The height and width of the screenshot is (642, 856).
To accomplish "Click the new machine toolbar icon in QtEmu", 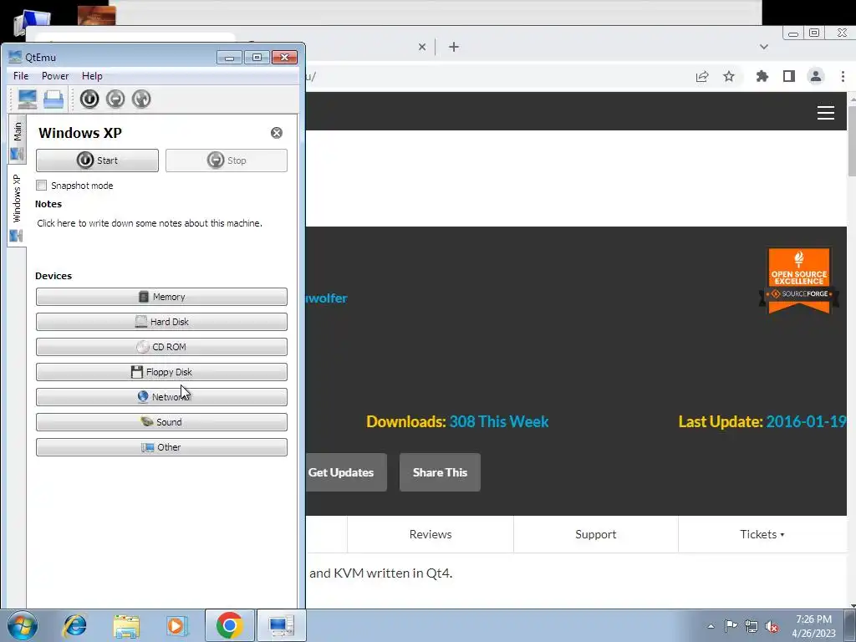I will tap(28, 99).
